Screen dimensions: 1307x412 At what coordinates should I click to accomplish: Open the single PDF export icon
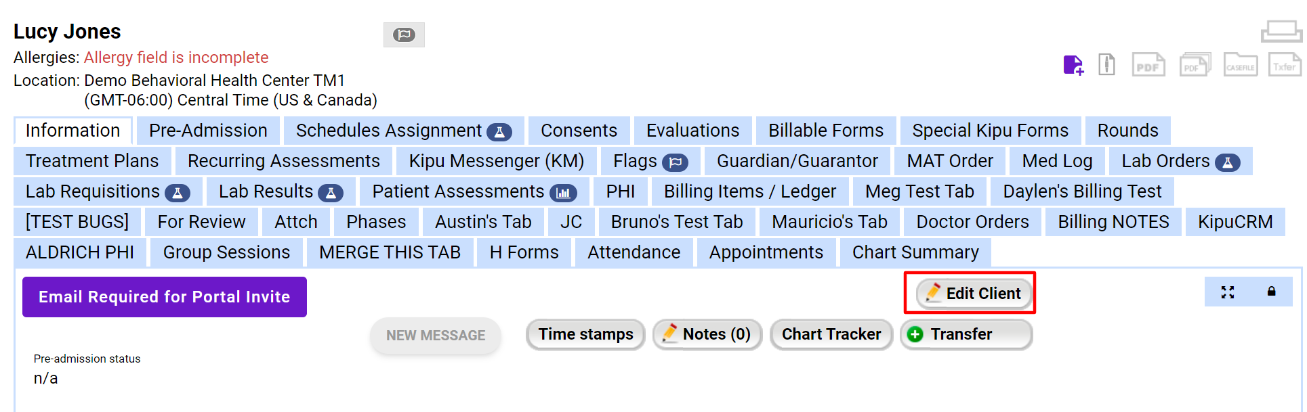pyautogui.click(x=1148, y=65)
